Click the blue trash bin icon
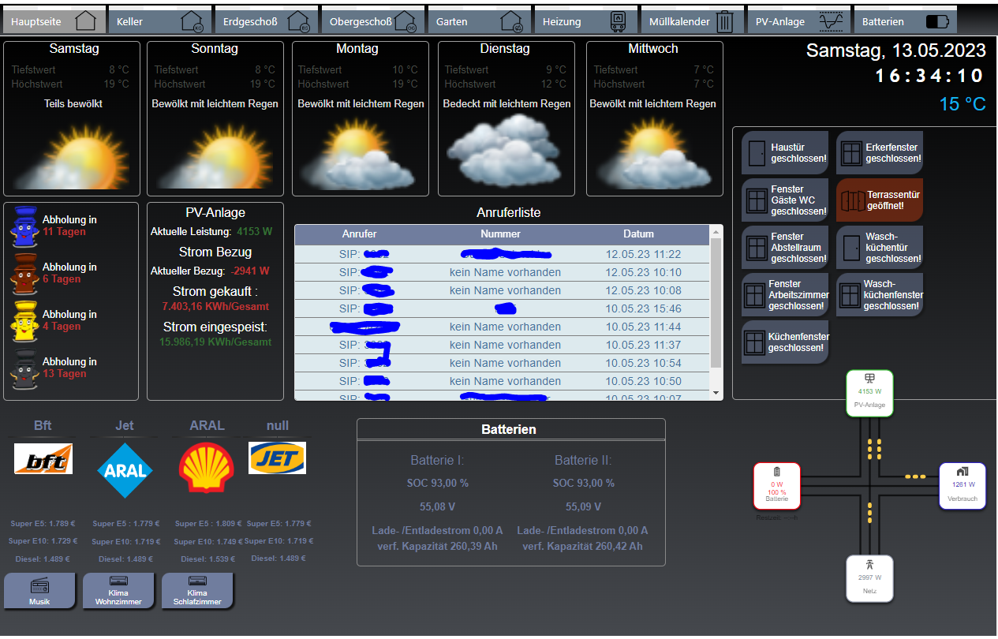Viewport: 998px width, 639px height. pyautogui.click(x=24, y=226)
